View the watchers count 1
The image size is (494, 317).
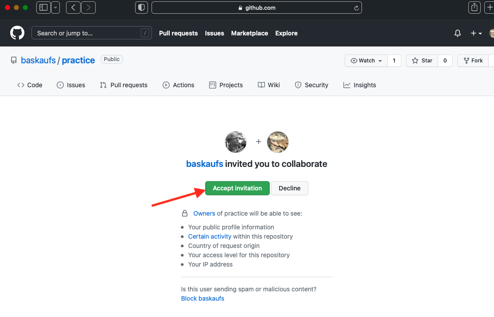394,61
